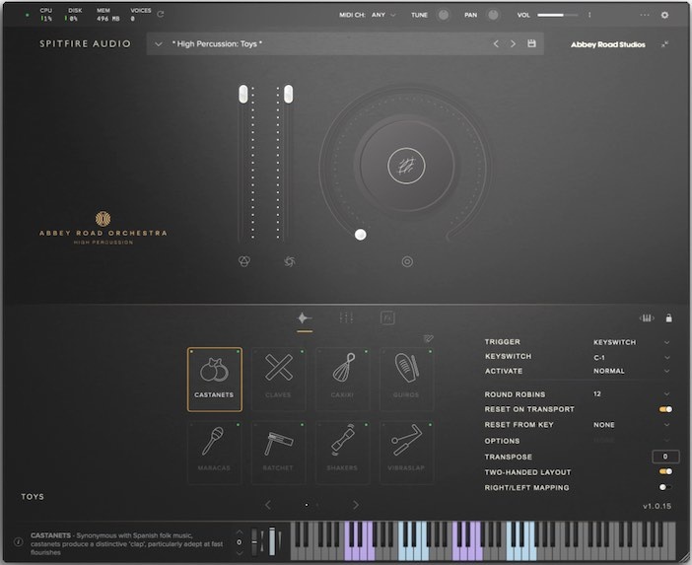Viewport: 692px width, 565px height.
Task: Open the settings gear icon
Action: coord(664,15)
